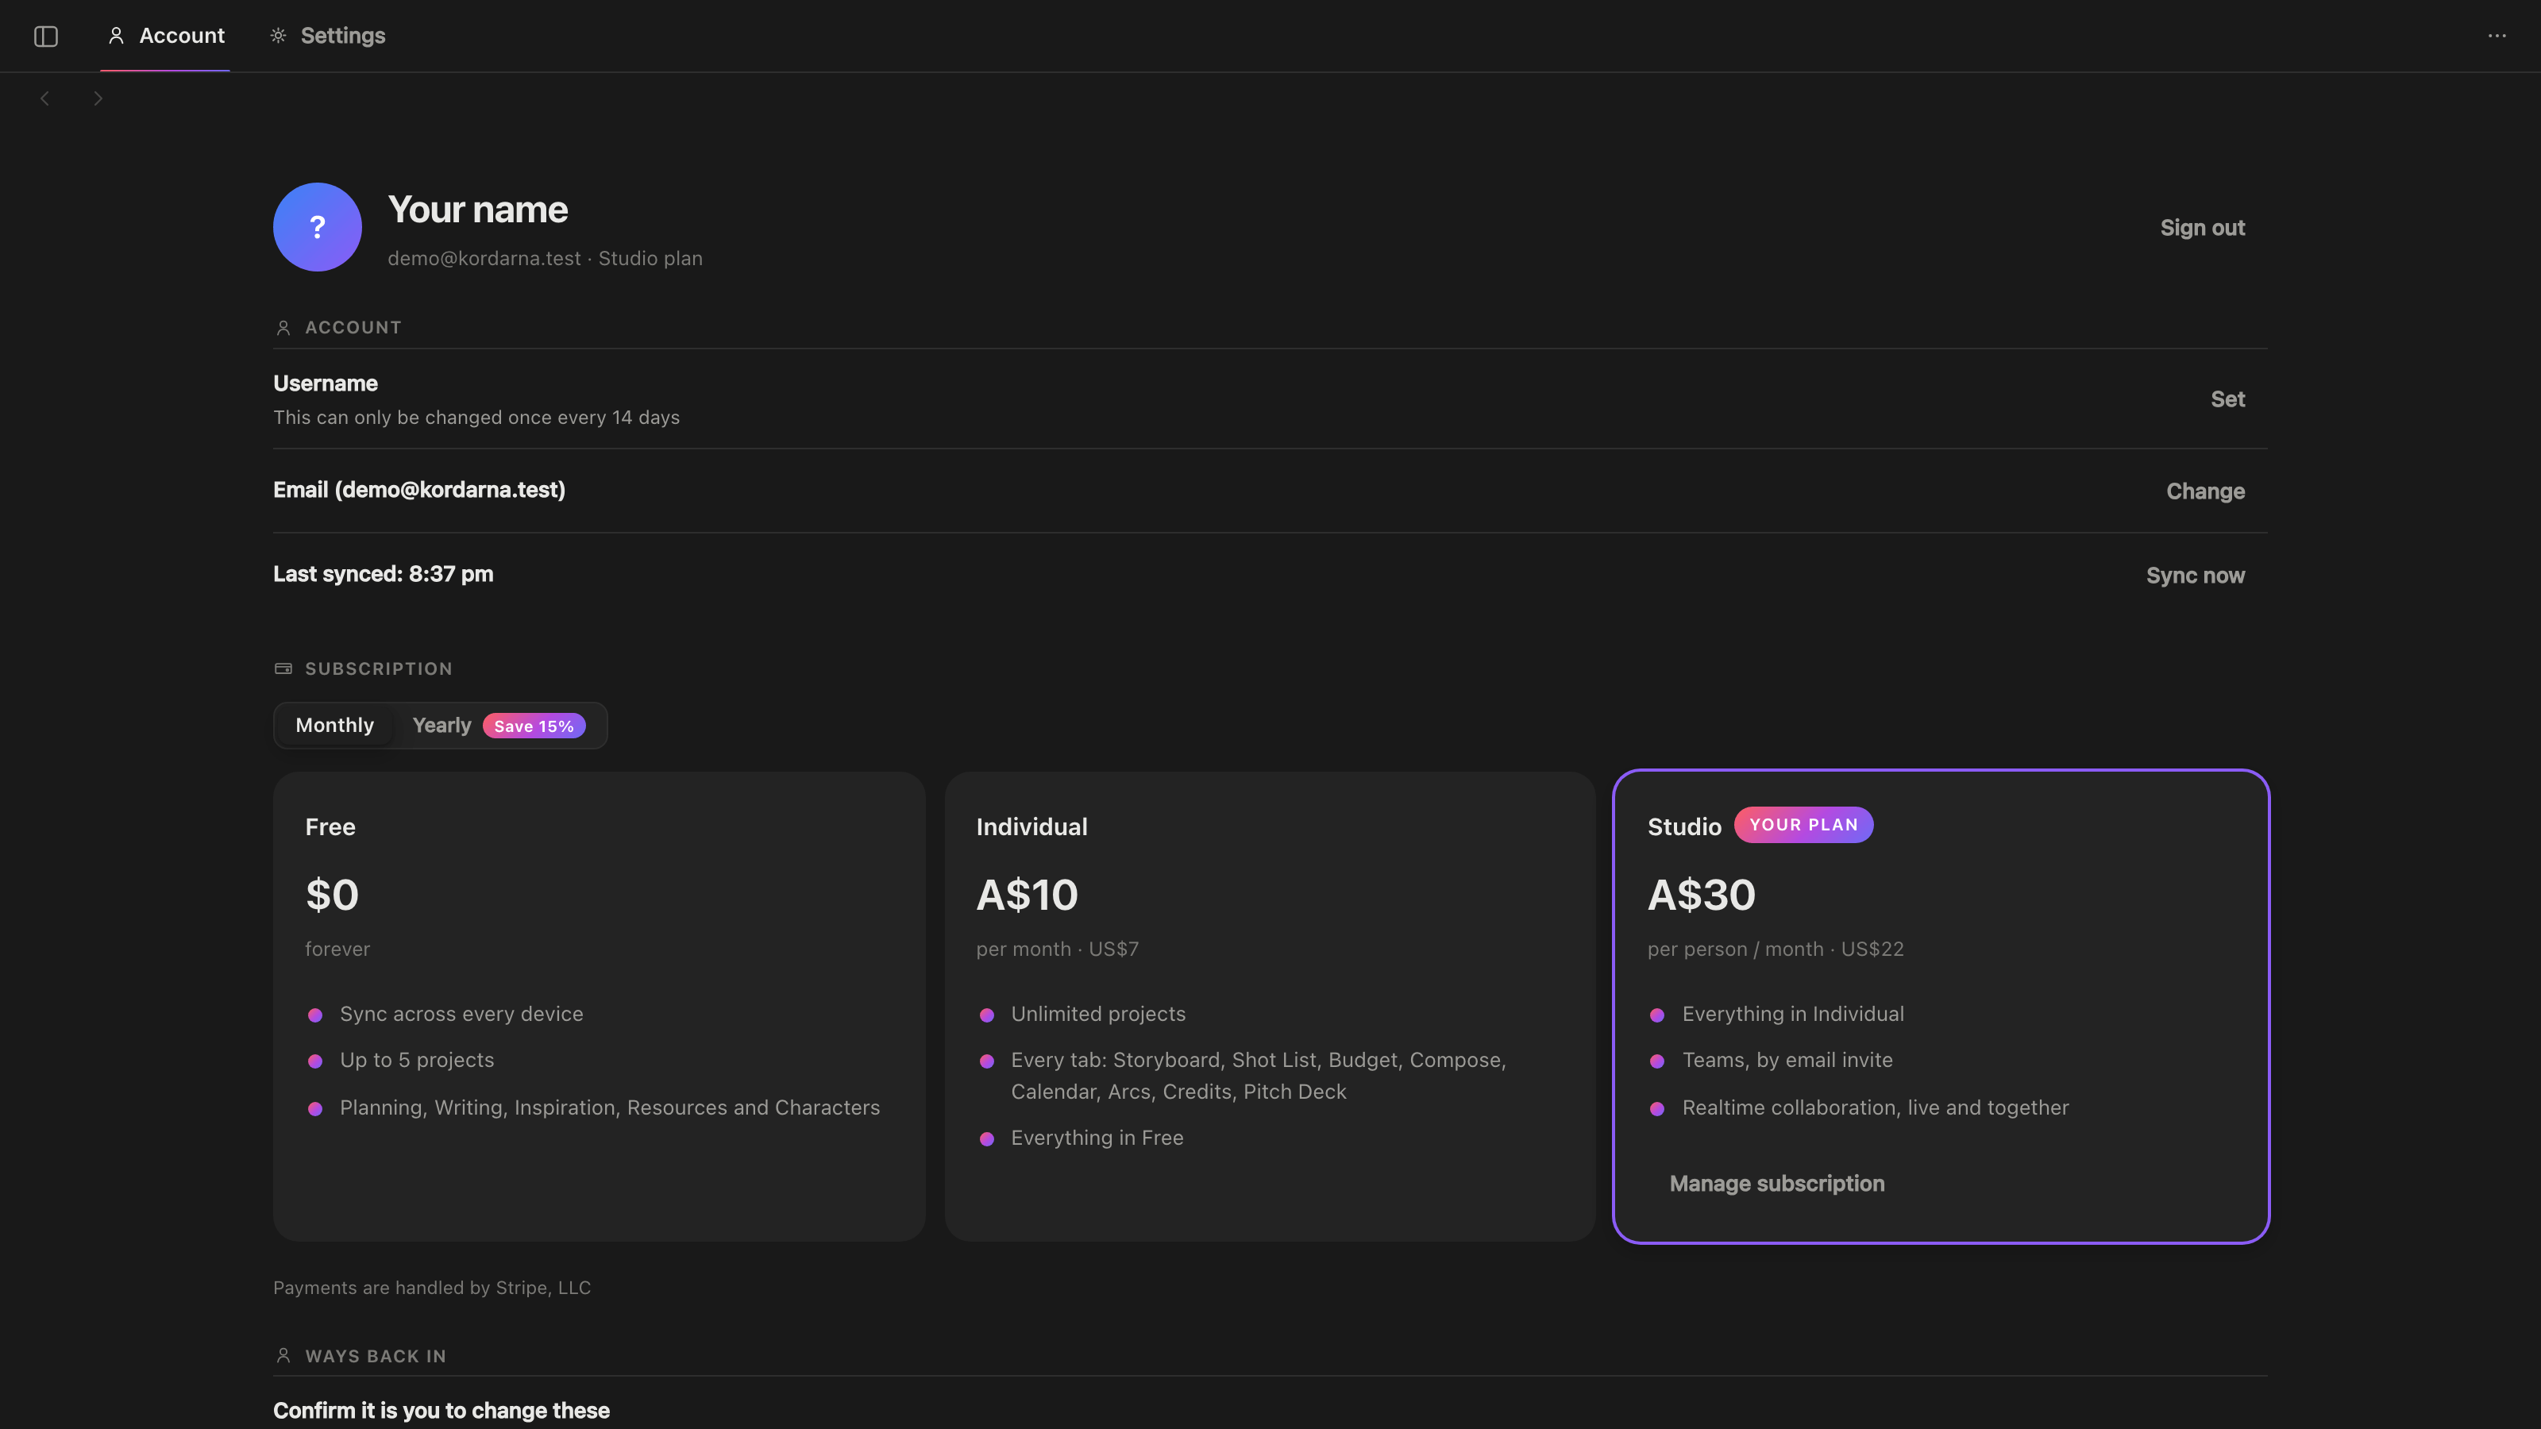The height and width of the screenshot is (1429, 2541).
Task: Click 'Sync across every device' feature
Action: [x=461, y=1015]
